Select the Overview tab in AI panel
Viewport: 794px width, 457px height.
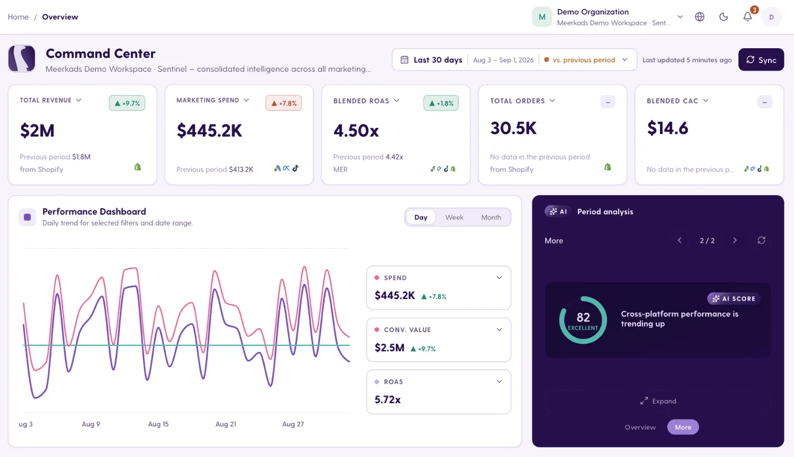click(x=640, y=427)
